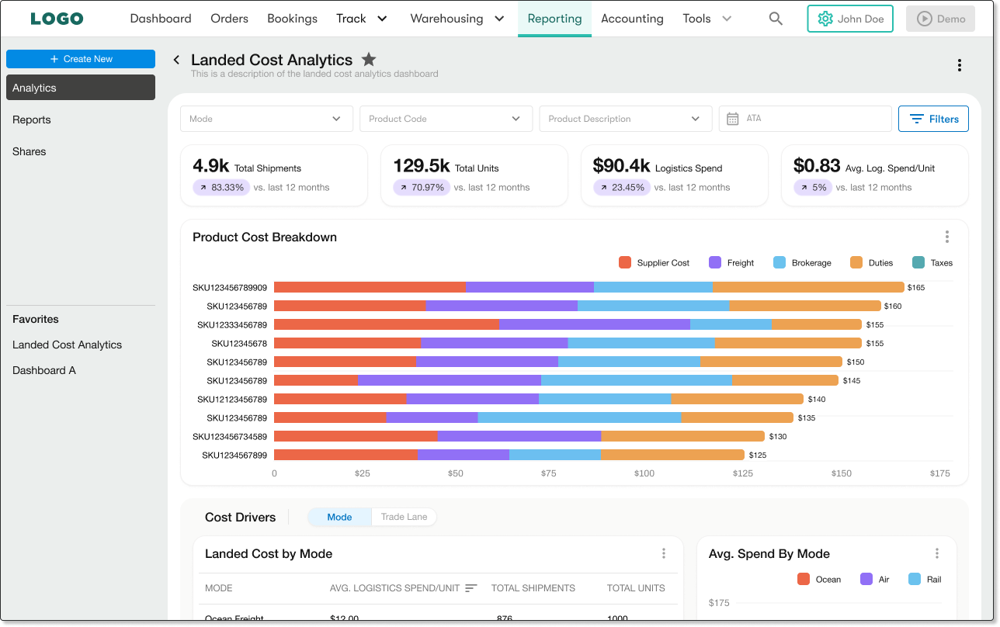Image resolution: width=1000 pixels, height=627 pixels.
Task: Open the Landed Cost by Mode options menu
Action: point(664,553)
